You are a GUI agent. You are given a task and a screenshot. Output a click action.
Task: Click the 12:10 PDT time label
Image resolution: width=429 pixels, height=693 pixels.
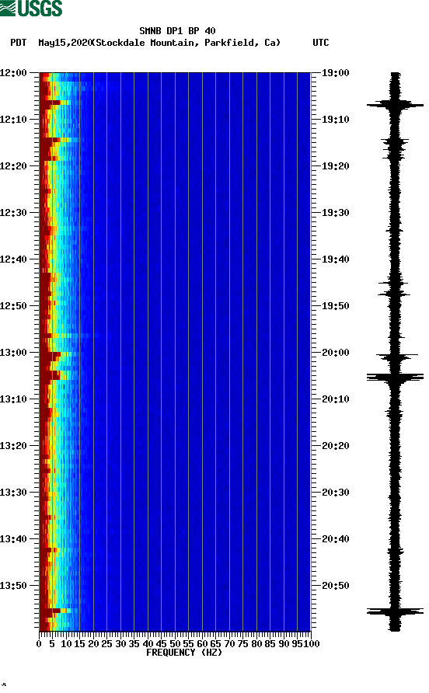[x=14, y=120]
